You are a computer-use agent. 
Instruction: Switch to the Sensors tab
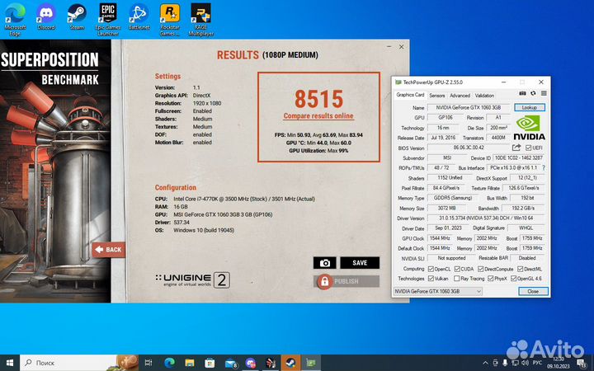click(x=437, y=96)
